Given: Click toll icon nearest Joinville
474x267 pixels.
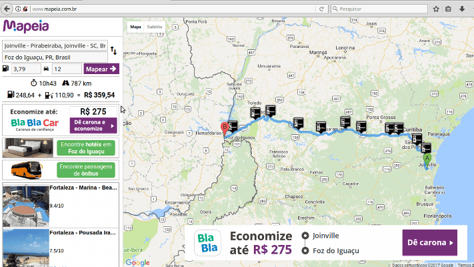Looking at the screenshot, I should 426,148.
